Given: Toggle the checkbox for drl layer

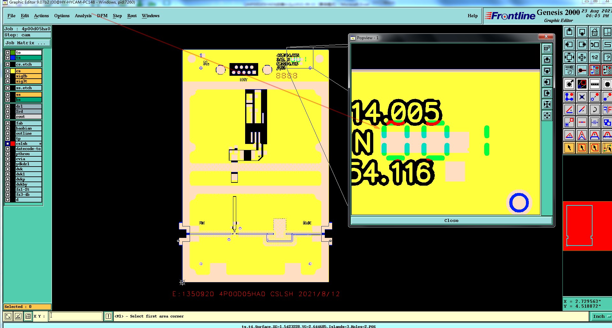Looking at the screenshot, I should (x=8, y=106).
